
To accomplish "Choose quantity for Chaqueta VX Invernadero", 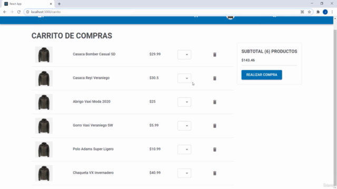I will click(x=184, y=173).
